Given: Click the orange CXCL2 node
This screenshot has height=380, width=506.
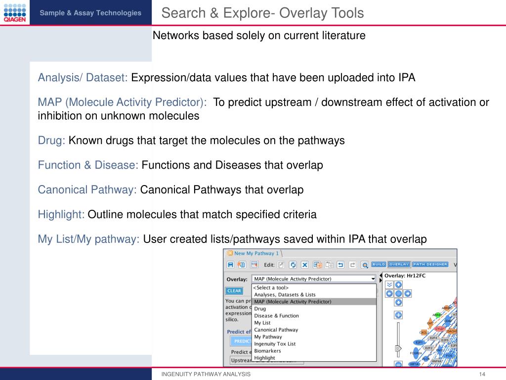Looking at the screenshot, I should pyautogui.click(x=423, y=332).
